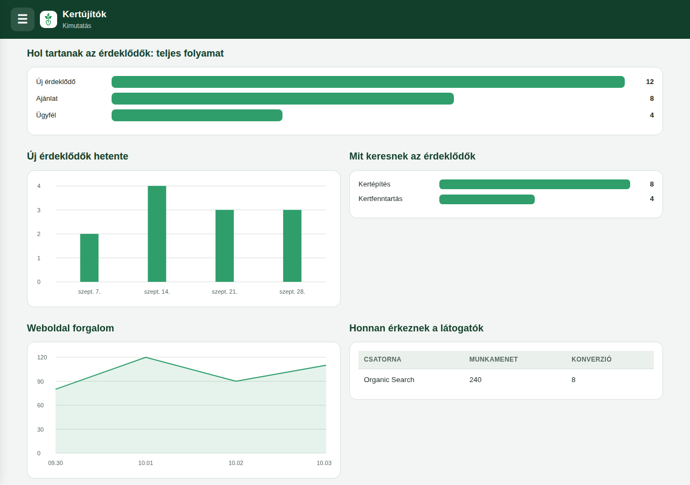Viewport: 690px width, 485px height.
Task: Click the szept. 7. weekly bar
Action: (x=89, y=258)
